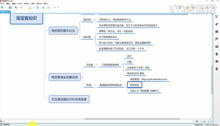Select the 淘宝客佣金结算说明 main topic
The height and width of the screenshot is (126, 220).
[x=65, y=77]
